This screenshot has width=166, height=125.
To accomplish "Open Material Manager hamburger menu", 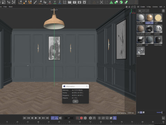I will pyautogui.click(x=138, y=7).
